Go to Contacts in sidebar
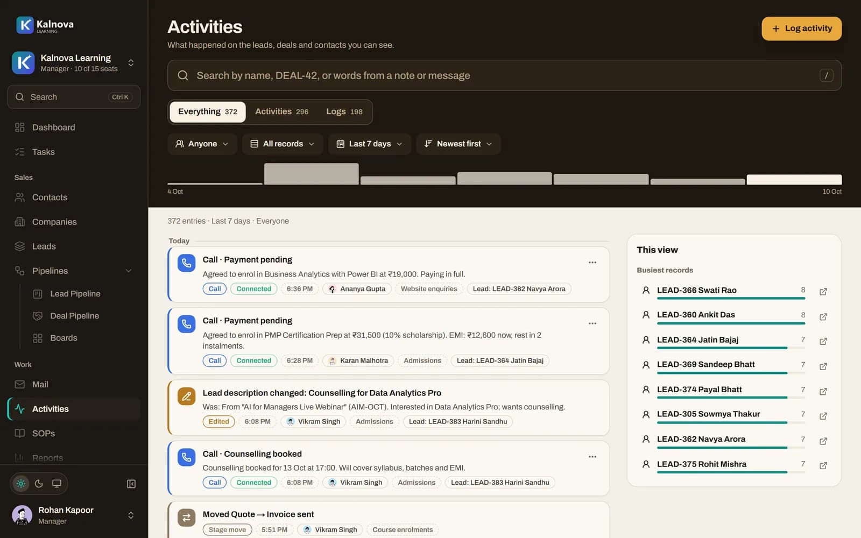Viewport: 861px width, 538px height. (74, 197)
